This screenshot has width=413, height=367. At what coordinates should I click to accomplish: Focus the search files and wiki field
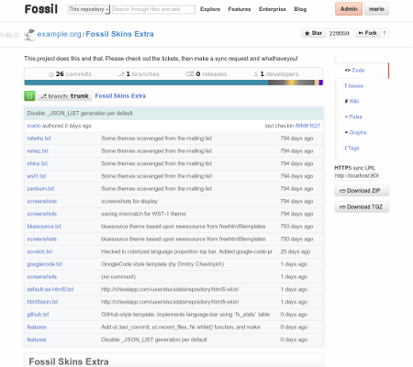tap(153, 9)
